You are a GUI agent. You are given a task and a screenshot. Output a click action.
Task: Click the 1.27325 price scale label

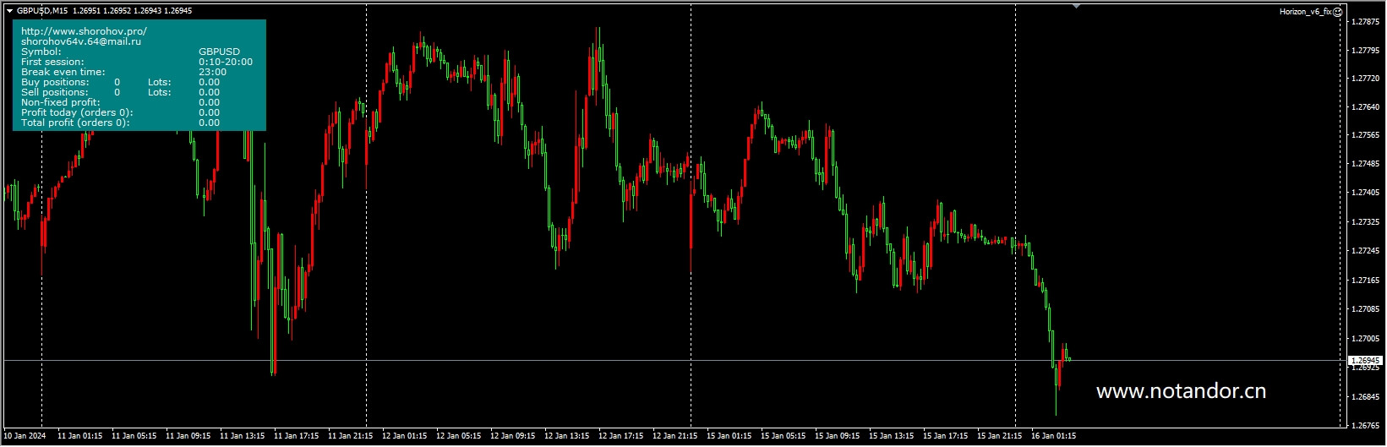click(1366, 222)
